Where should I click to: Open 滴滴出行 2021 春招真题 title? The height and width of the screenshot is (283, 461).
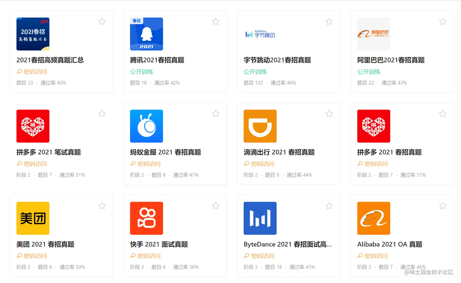click(279, 152)
